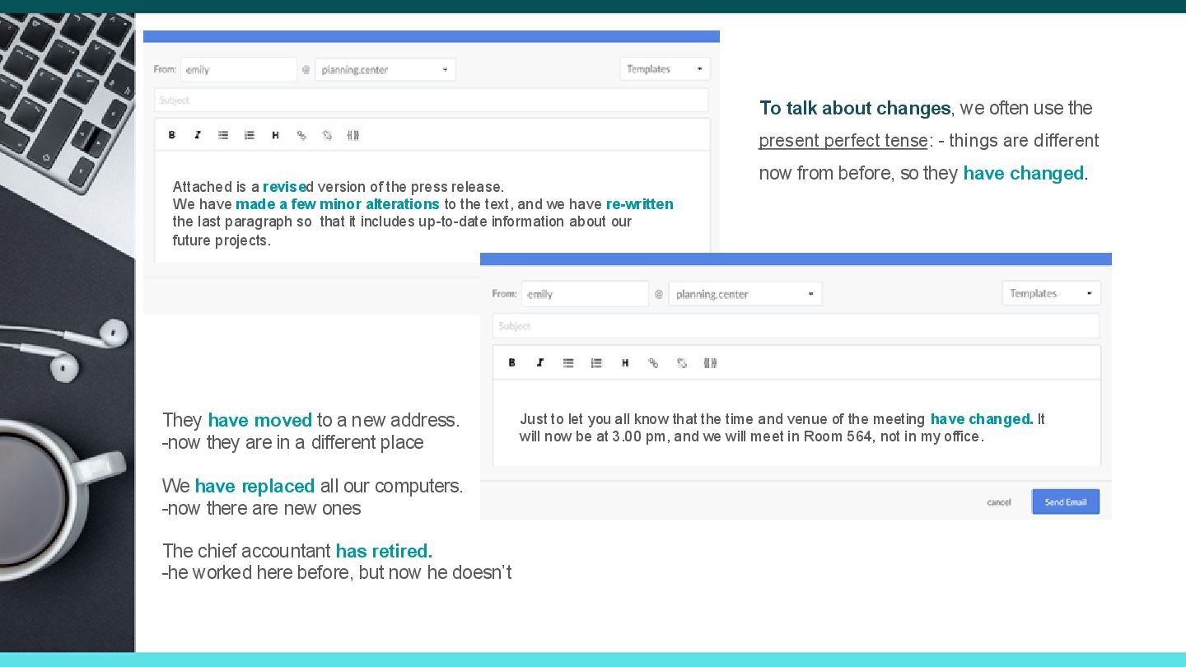Open Templates dropdown in the meeting email

point(1051,293)
